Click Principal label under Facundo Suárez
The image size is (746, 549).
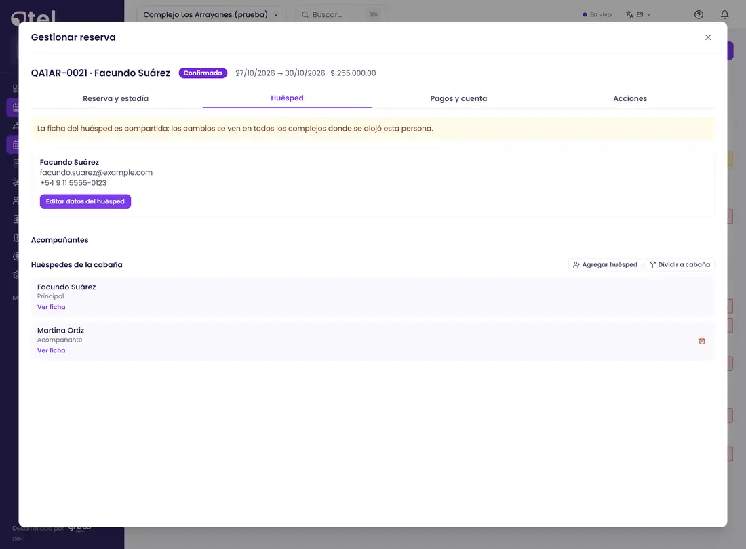click(50, 296)
